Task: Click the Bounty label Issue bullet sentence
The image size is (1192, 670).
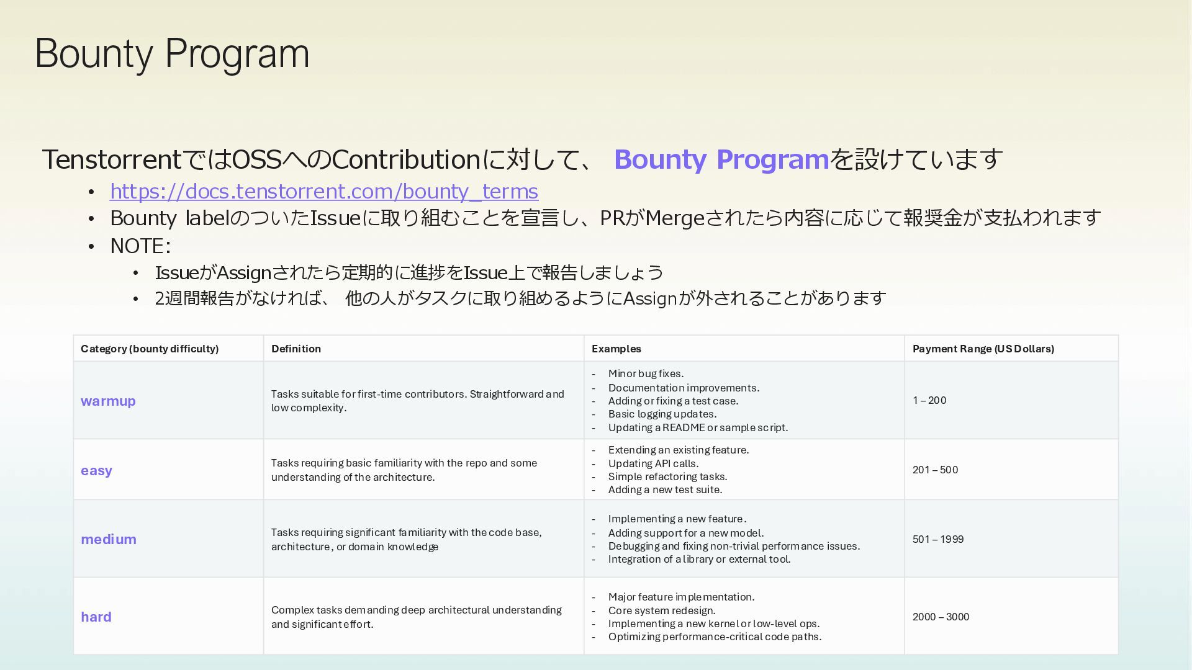Action: tap(605, 218)
